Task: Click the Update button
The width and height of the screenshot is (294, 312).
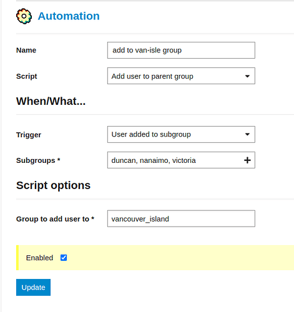Action: 33,287
